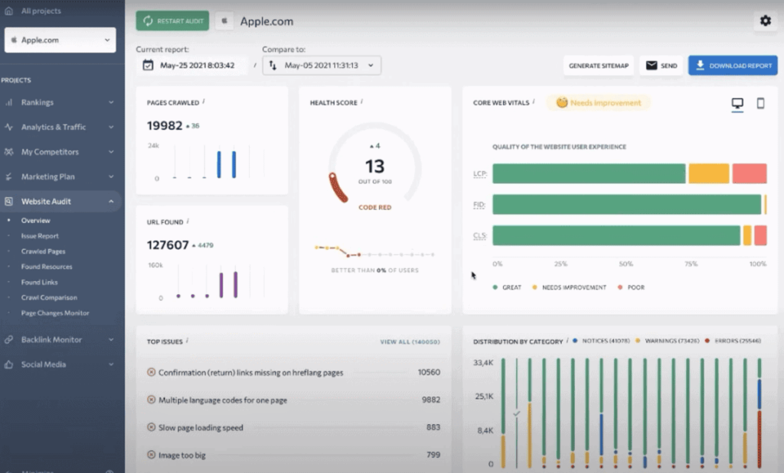Click the My Competitors icon

8,151
